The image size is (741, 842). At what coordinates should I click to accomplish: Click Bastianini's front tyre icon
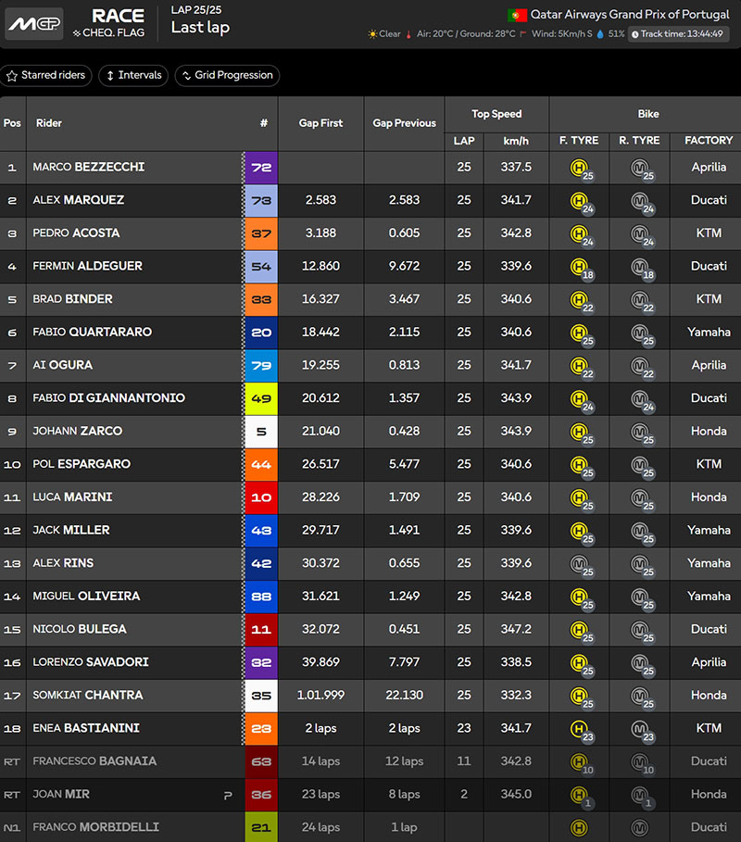click(x=580, y=729)
